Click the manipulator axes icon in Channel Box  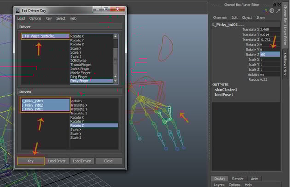pyautogui.click(x=265, y=11)
